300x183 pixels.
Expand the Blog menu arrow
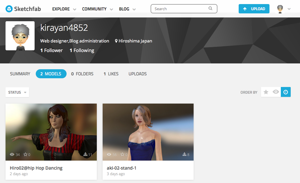pos(134,9)
